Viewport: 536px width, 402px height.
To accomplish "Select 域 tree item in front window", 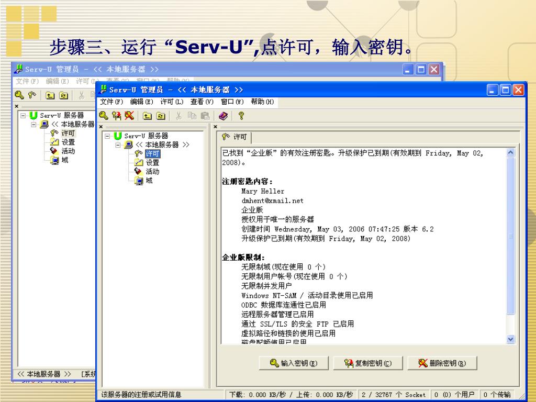I will (x=149, y=181).
